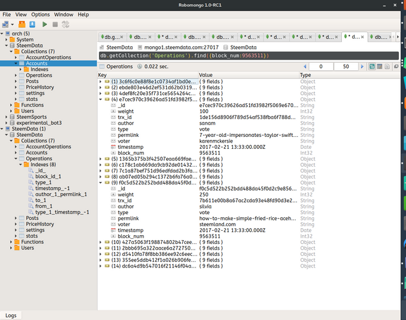
Task: Click the Value column header
Action: click(249, 75)
